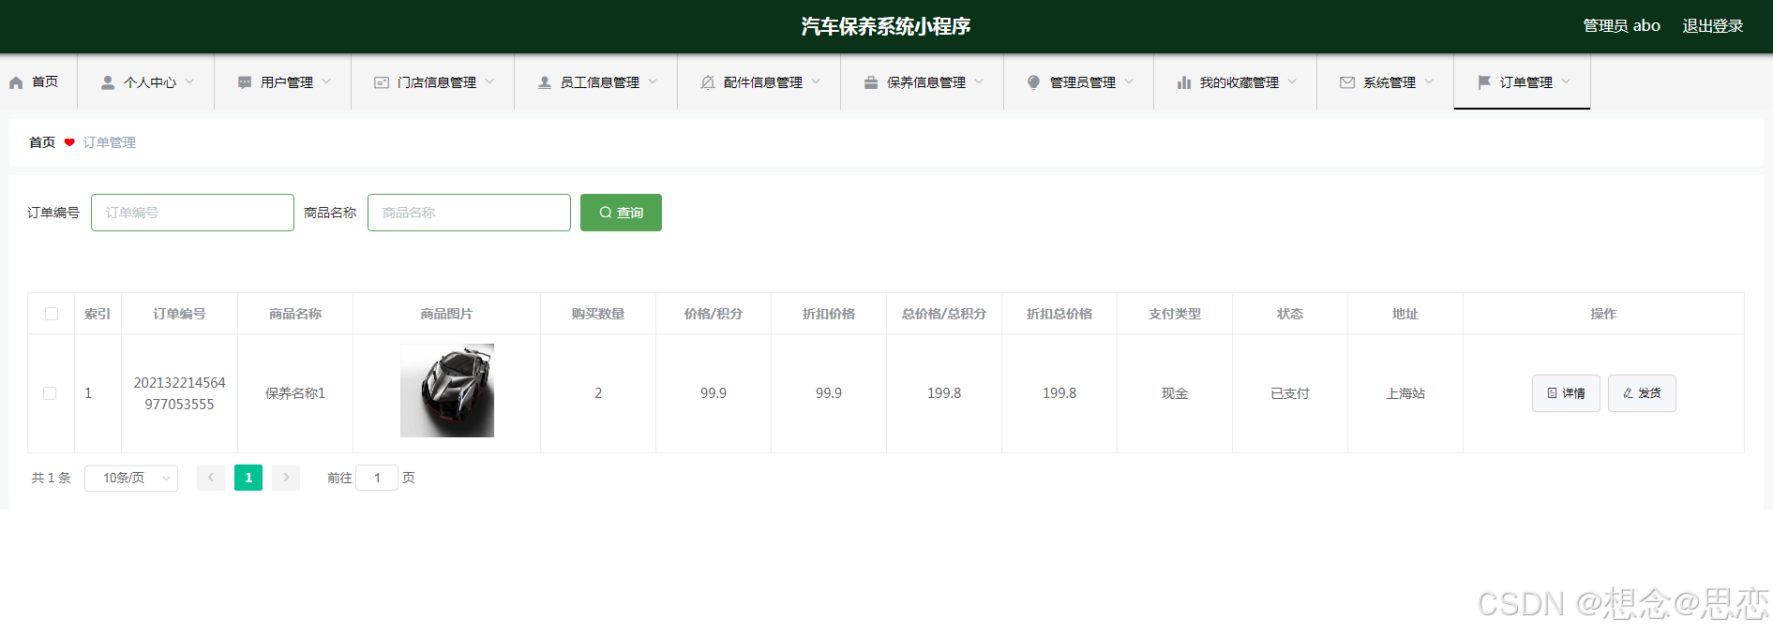This screenshot has height=634, width=1773.
Task: Open the 门店信息管理 menu
Action: 433,82
